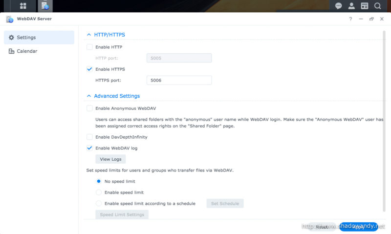Click the HTTP port field showing 5005
The image size is (391, 234).
tap(179, 58)
